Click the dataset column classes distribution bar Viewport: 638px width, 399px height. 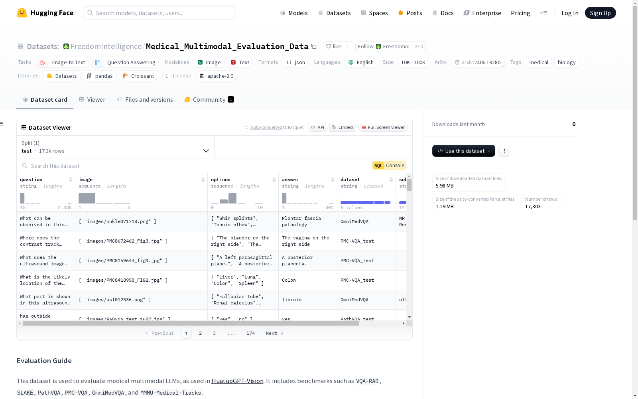(x=366, y=203)
